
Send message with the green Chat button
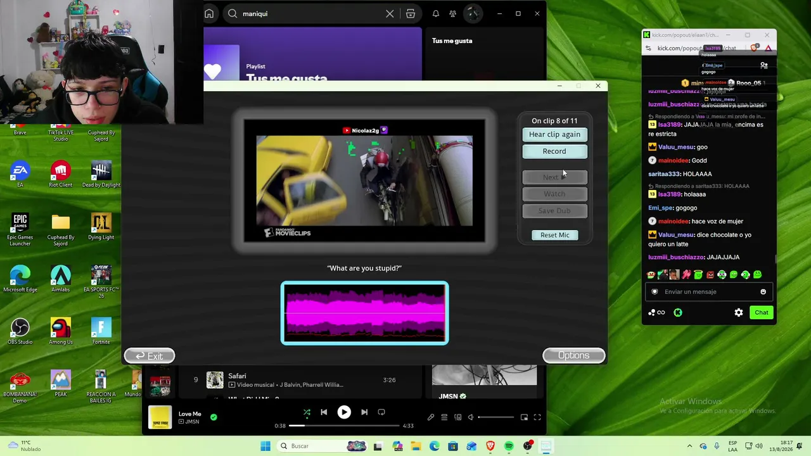(x=762, y=312)
